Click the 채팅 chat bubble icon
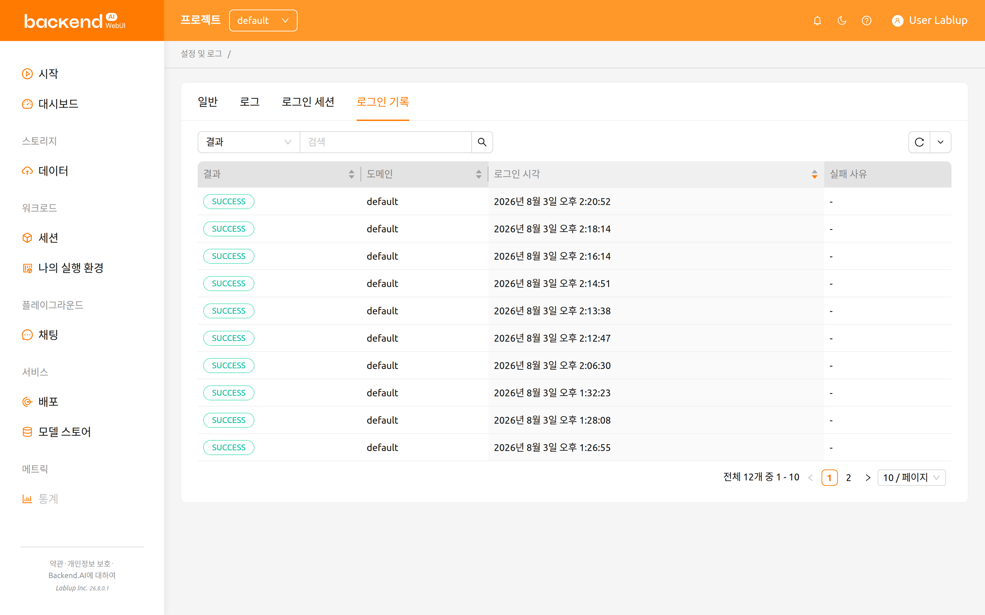The height and width of the screenshot is (615, 985). click(27, 335)
